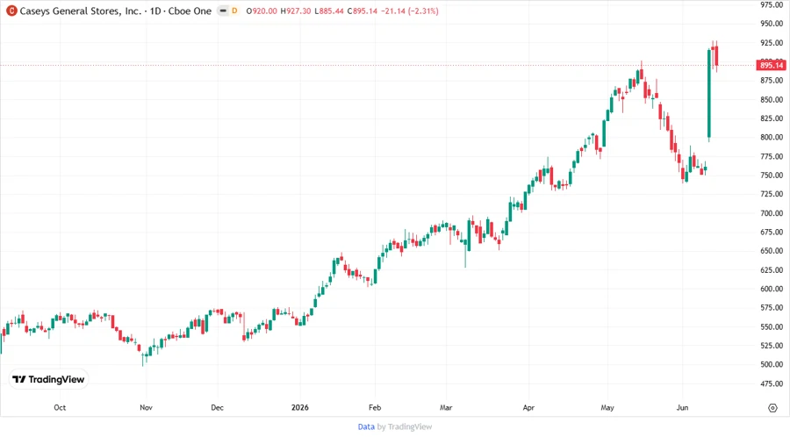Click the 500.00 price axis label
This screenshot has height=437, width=790.
pos(772,364)
